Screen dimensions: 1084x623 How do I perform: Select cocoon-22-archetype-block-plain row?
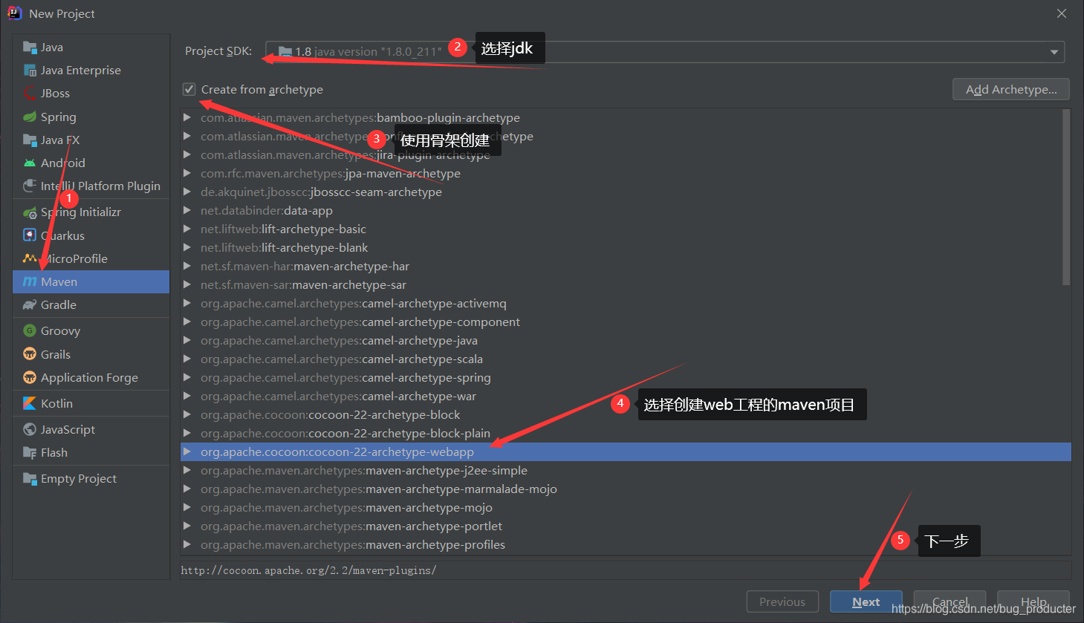pyautogui.click(x=626, y=433)
